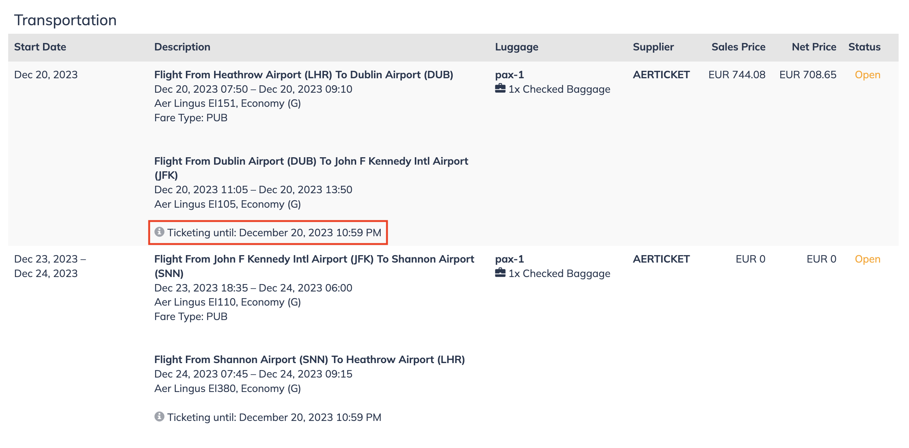Viewport: 909px width, 448px height.
Task: Open the JFK to Shannon Airport flight title
Action: [314, 266]
